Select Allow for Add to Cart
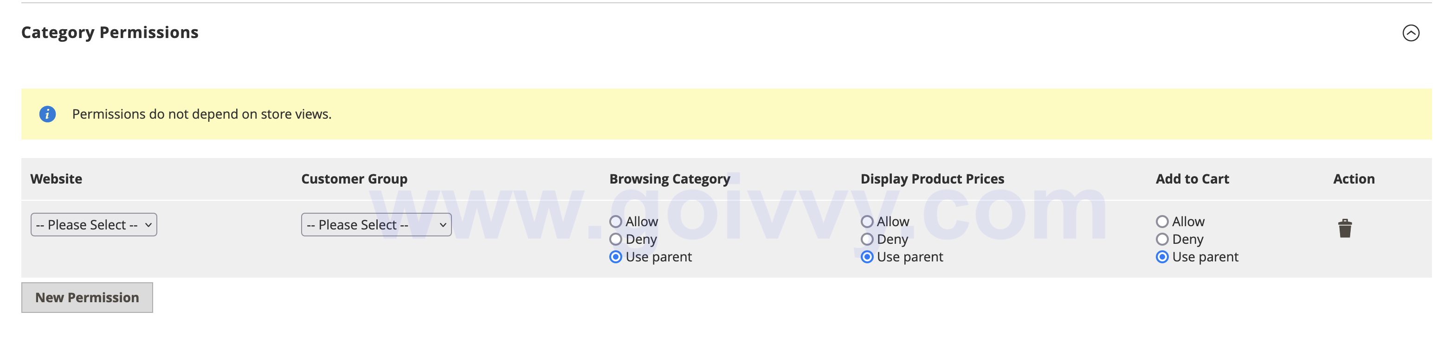 tap(1163, 221)
